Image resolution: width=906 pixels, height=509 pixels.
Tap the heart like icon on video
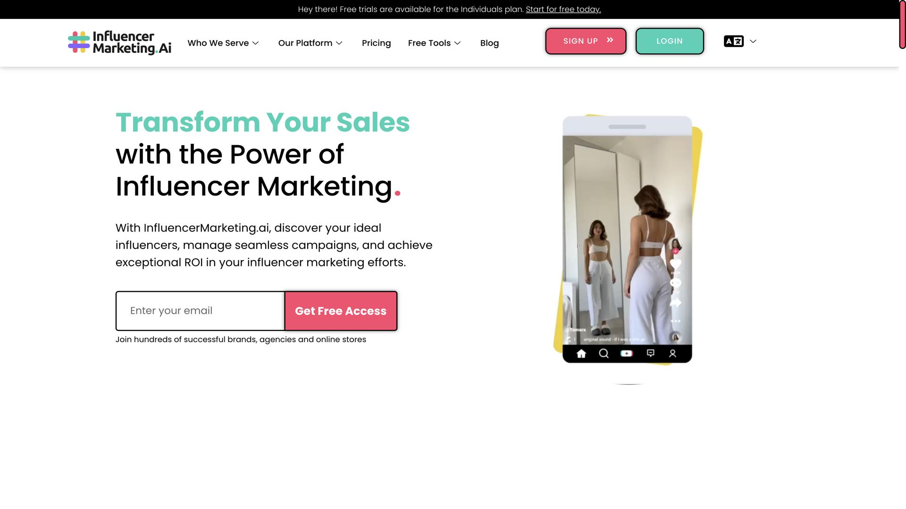point(676,264)
